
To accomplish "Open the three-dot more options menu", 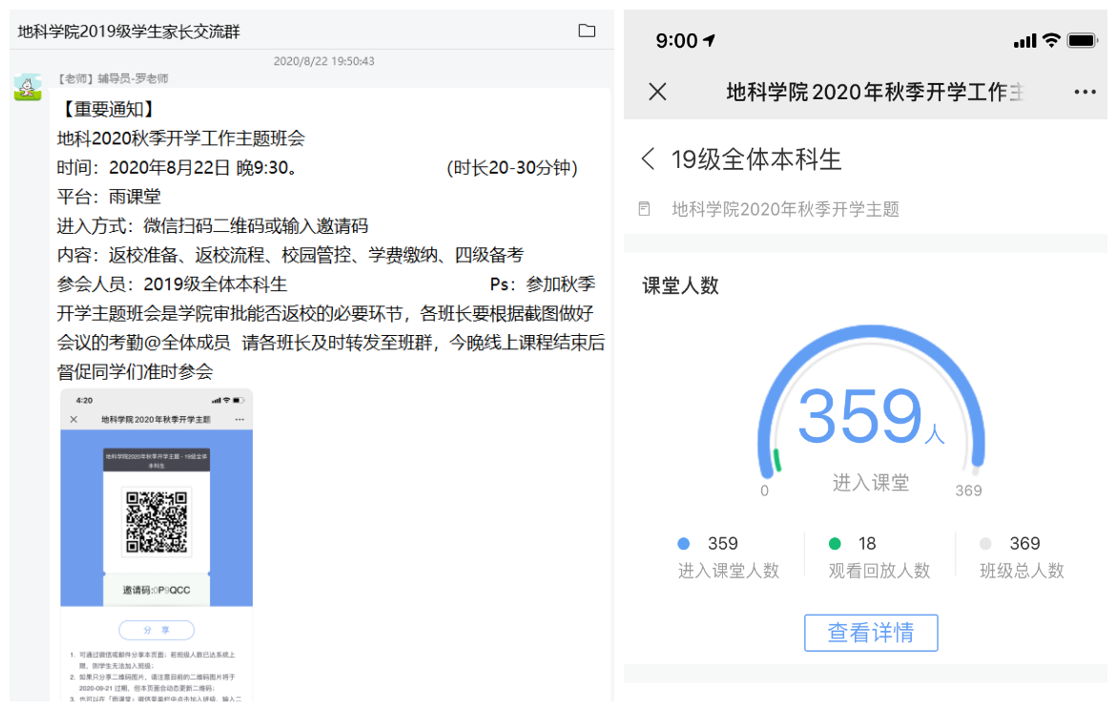I will pyautogui.click(x=1085, y=92).
